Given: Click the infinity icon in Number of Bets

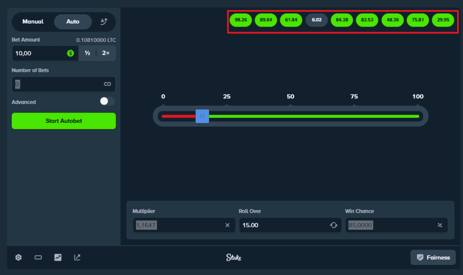Looking at the screenshot, I should point(107,84).
